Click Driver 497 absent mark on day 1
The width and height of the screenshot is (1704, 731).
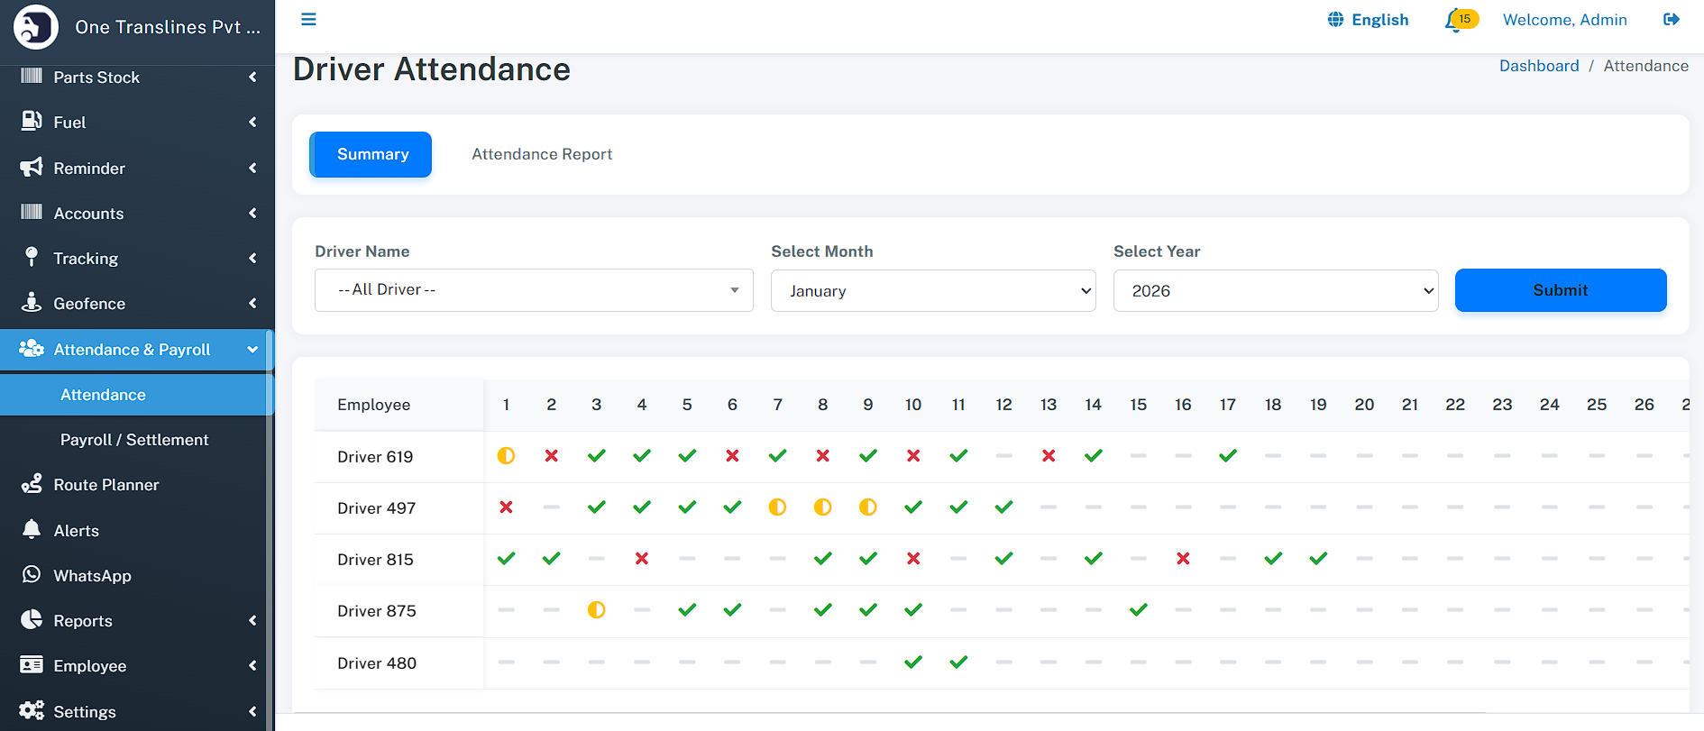(x=506, y=507)
